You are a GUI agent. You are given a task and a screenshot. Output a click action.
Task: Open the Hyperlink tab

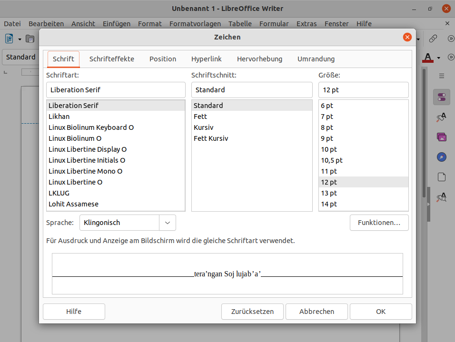206,59
